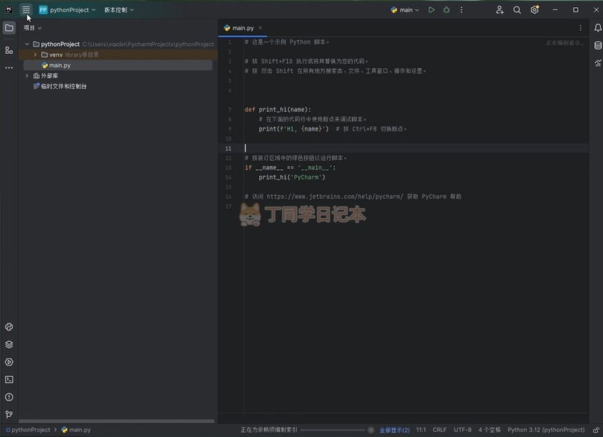Select the main.py editor tab

[x=239, y=28]
